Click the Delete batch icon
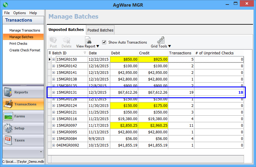This screenshot has width=256, height=167. tap(66, 40)
